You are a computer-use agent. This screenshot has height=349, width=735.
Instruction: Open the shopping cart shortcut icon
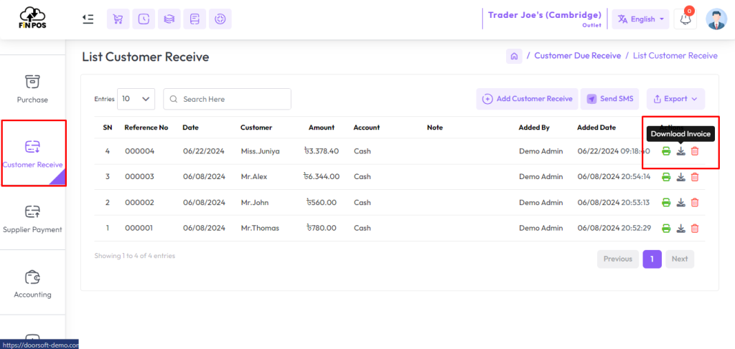pos(118,19)
